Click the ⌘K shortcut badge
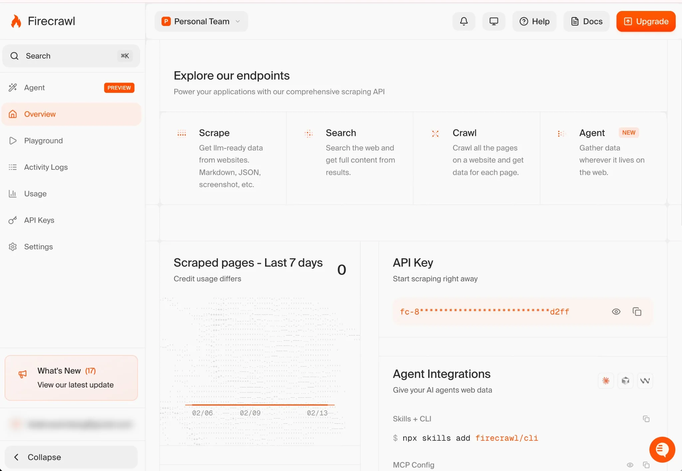Screen dimensions: 682x471 (x=125, y=56)
